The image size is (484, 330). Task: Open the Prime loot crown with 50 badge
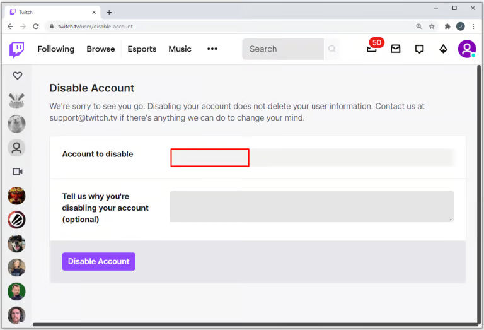(x=372, y=49)
